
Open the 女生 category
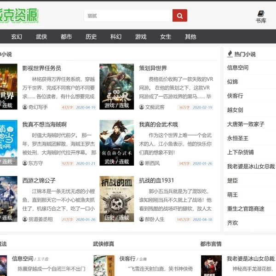(166, 37)
